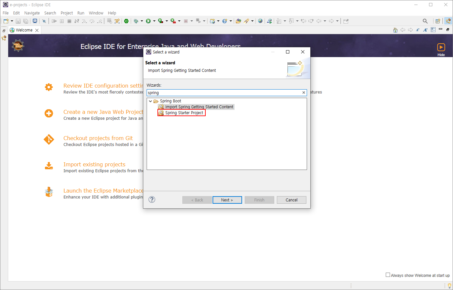Close the Welcome tab
The height and width of the screenshot is (290, 453).
tap(37, 30)
